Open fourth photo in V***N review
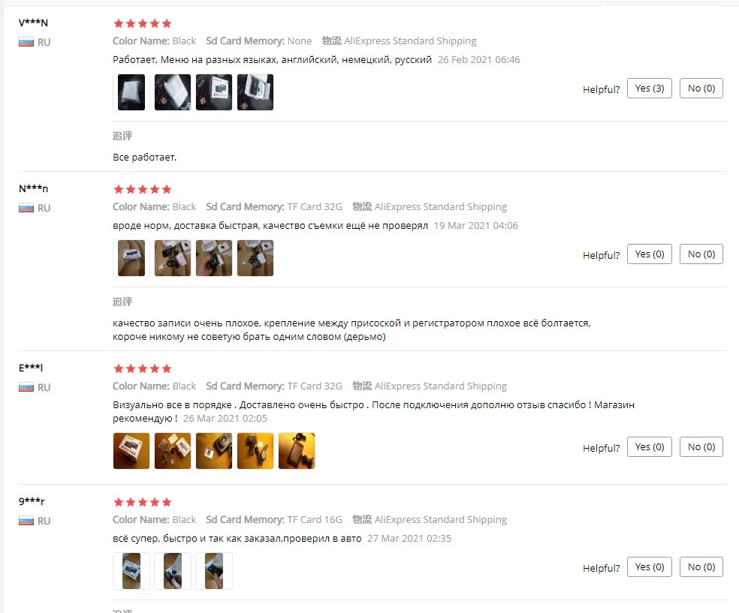 (x=255, y=92)
